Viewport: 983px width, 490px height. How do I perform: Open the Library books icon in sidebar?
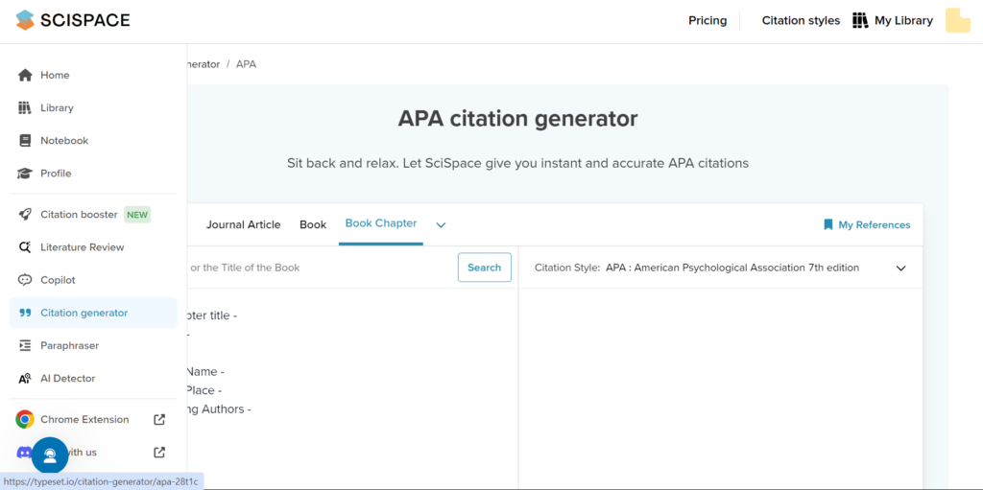(x=25, y=107)
